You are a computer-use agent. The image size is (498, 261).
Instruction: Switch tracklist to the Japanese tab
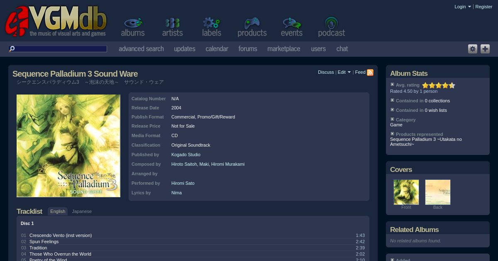(82, 211)
